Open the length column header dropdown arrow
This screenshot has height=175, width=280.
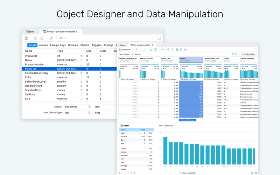click(202, 58)
